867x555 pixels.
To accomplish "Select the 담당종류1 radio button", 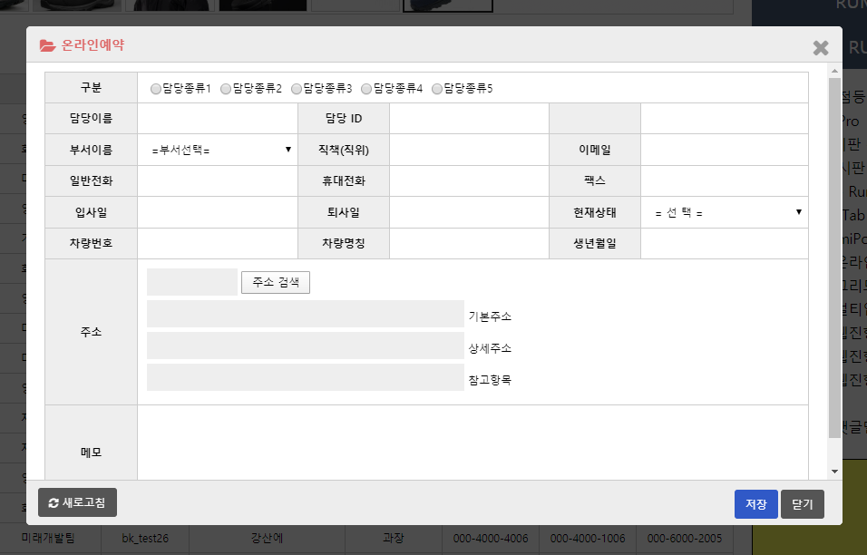I will click(x=156, y=89).
